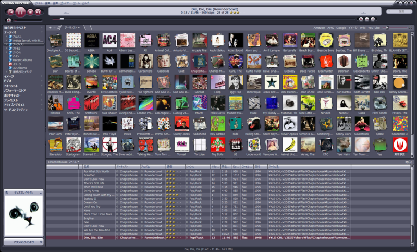Adjust the thumbnail size slider

(x=387, y=28)
